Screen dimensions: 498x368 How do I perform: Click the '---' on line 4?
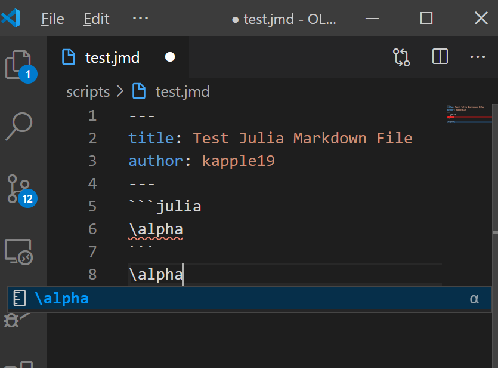point(142,184)
